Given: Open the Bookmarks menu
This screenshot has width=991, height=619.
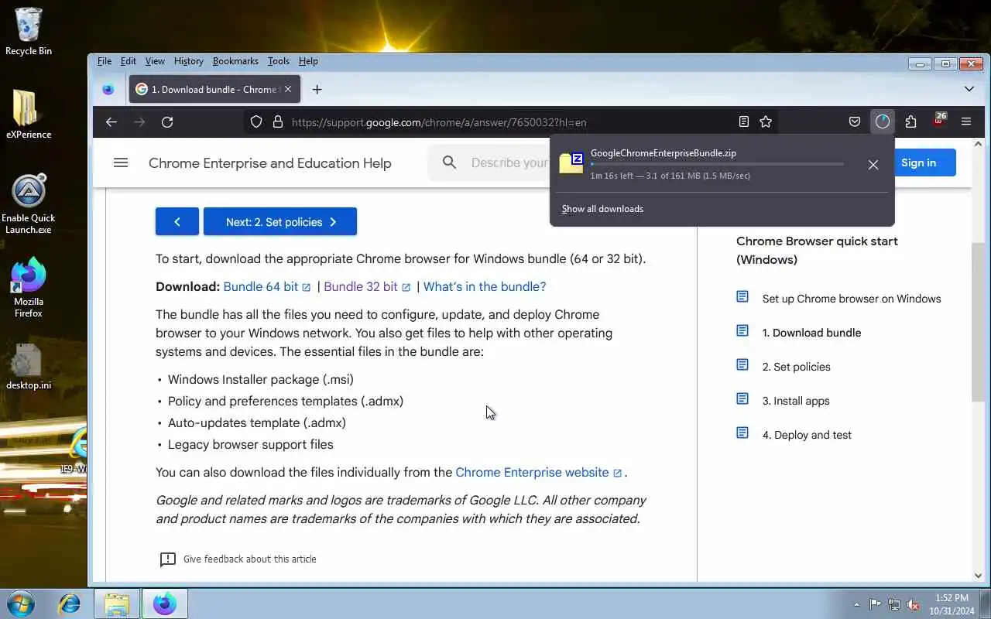Looking at the screenshot, I should tap(235, 61).
